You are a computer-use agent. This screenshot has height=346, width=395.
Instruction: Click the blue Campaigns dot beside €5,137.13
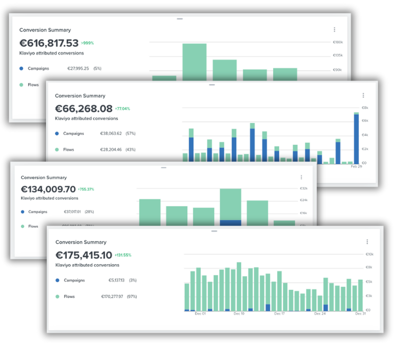[57, 280]
